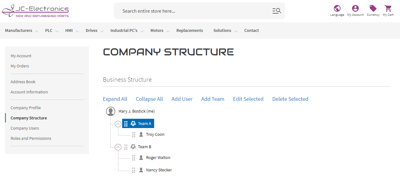This screenshot has height=180, width=400.
Task: Click the search magnifier icon
Action: click(277, 11)
